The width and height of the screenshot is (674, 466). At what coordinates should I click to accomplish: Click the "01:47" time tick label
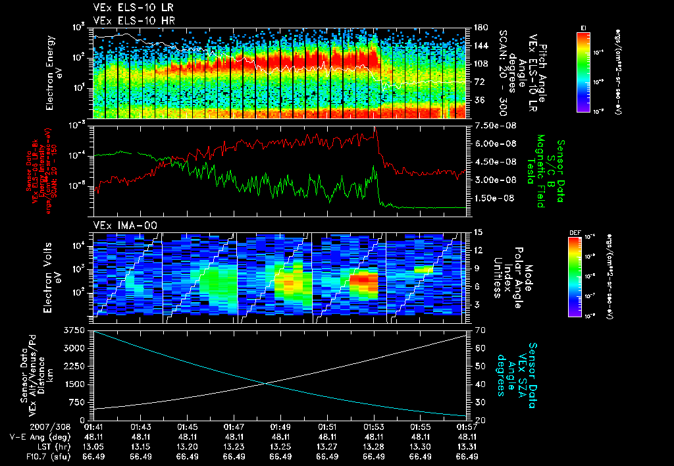(x=234, y=427)
